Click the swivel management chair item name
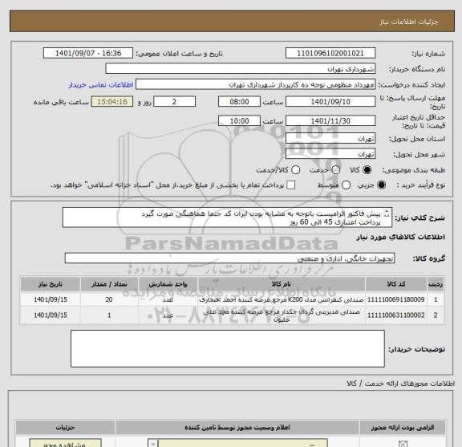Screen dimensions: 462x447 click(282, 315)
